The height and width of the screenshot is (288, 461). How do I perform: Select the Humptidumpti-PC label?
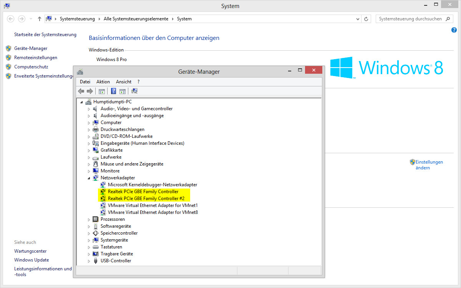point(112,102)
